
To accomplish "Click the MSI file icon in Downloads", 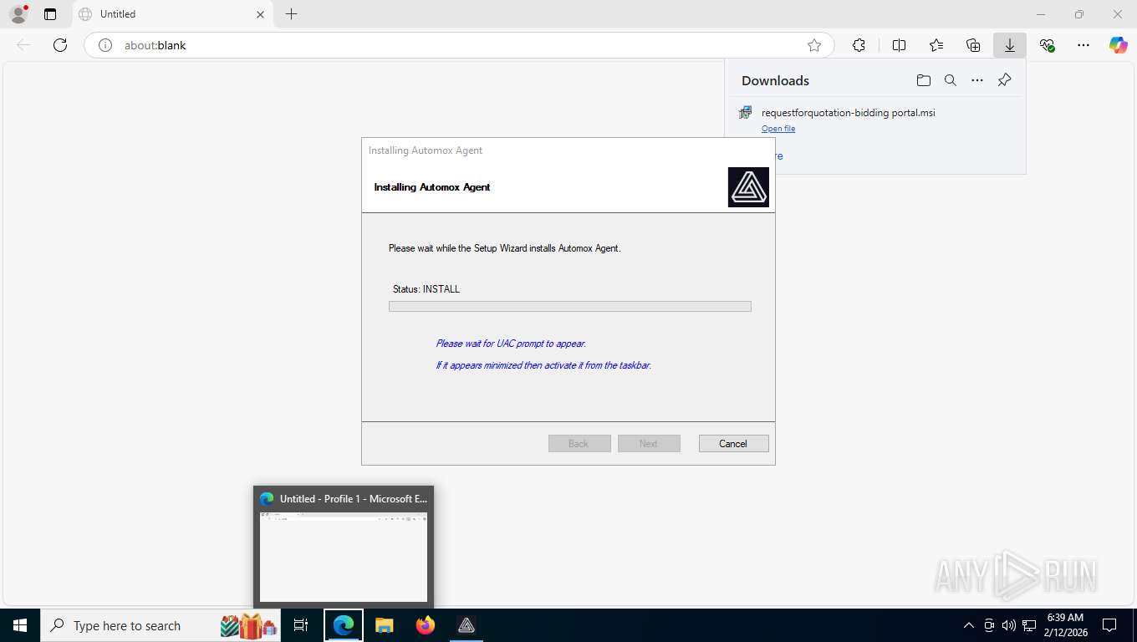I will pyautogui.click(x=745, y=113).
